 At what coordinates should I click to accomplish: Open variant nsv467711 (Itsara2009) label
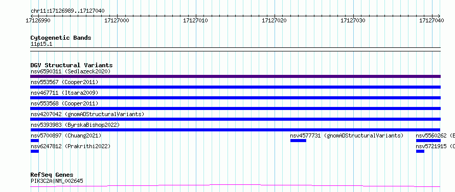64,93
